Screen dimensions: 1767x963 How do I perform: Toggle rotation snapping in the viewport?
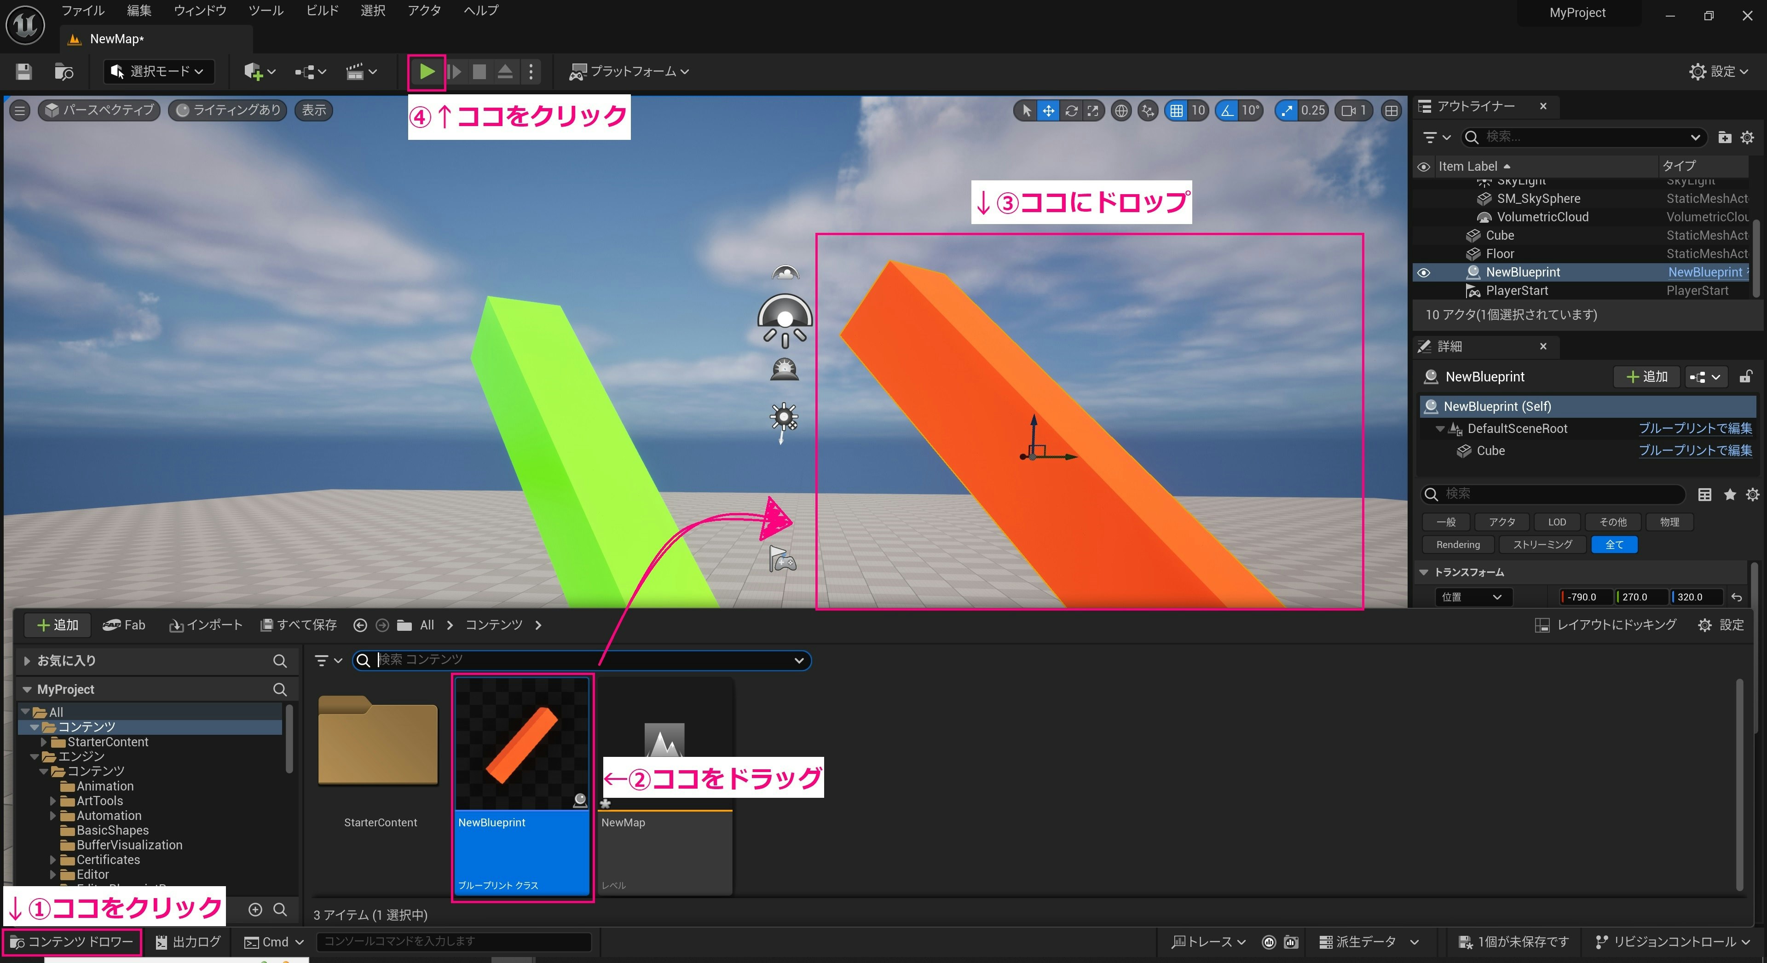[1228, 110]
